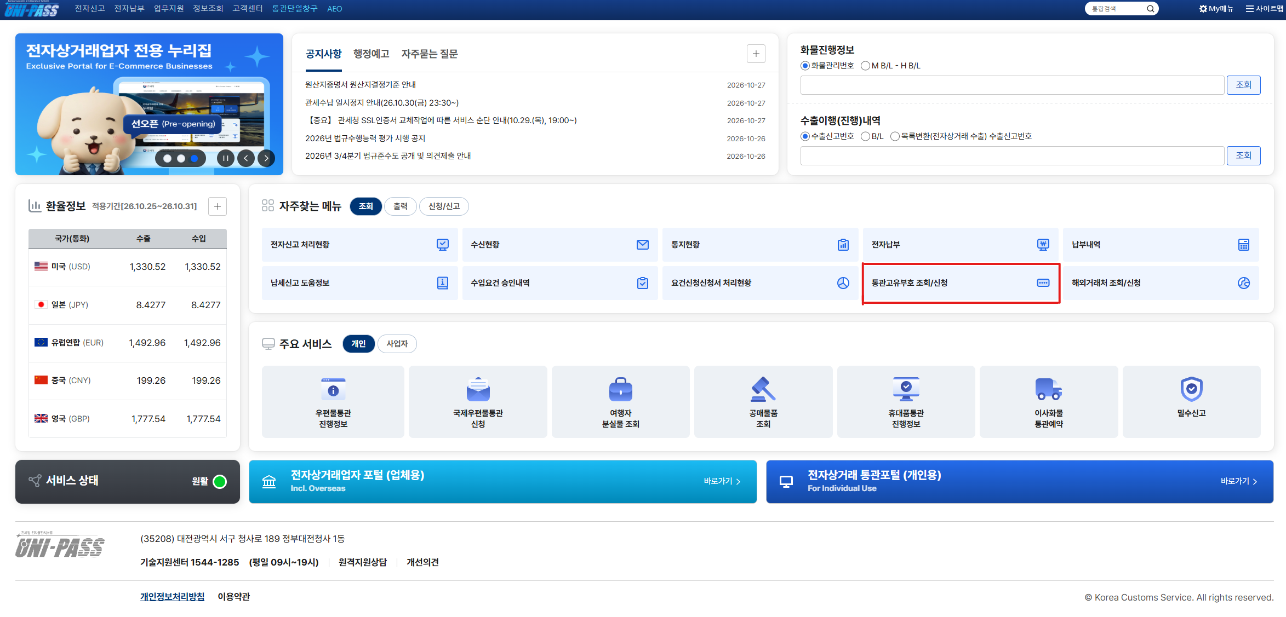Select M B/L - H B/L radio option
The height and width of the screenshot is (617, 1286).
[865, 66]
